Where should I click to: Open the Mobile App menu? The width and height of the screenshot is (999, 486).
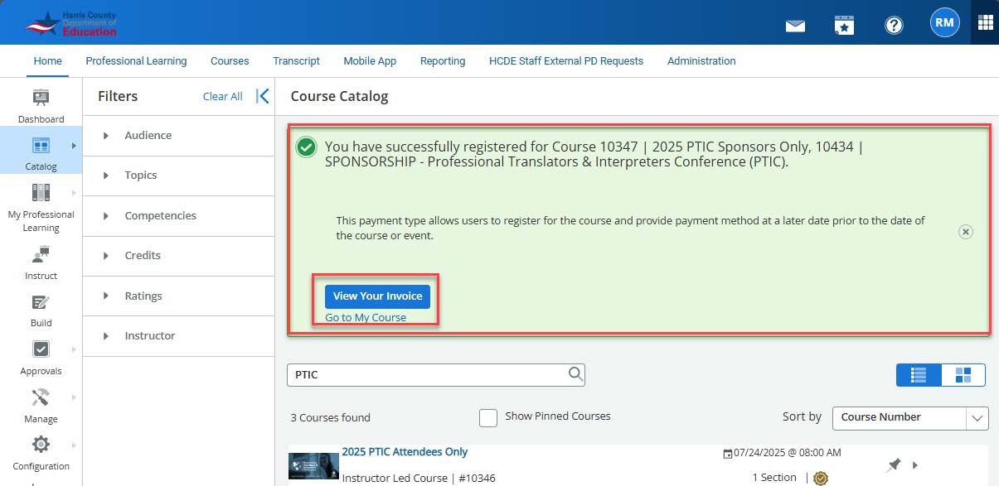pyautogui.click(x=370, y=60)
